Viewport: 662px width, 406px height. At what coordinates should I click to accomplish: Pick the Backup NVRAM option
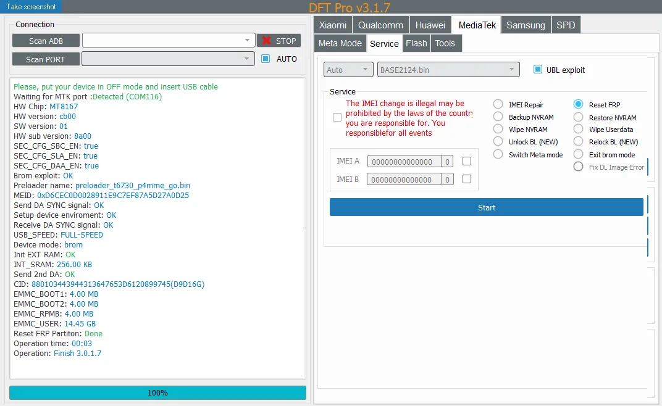point(498,117)
